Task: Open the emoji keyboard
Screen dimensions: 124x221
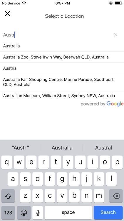Action: tap(24, 212)
